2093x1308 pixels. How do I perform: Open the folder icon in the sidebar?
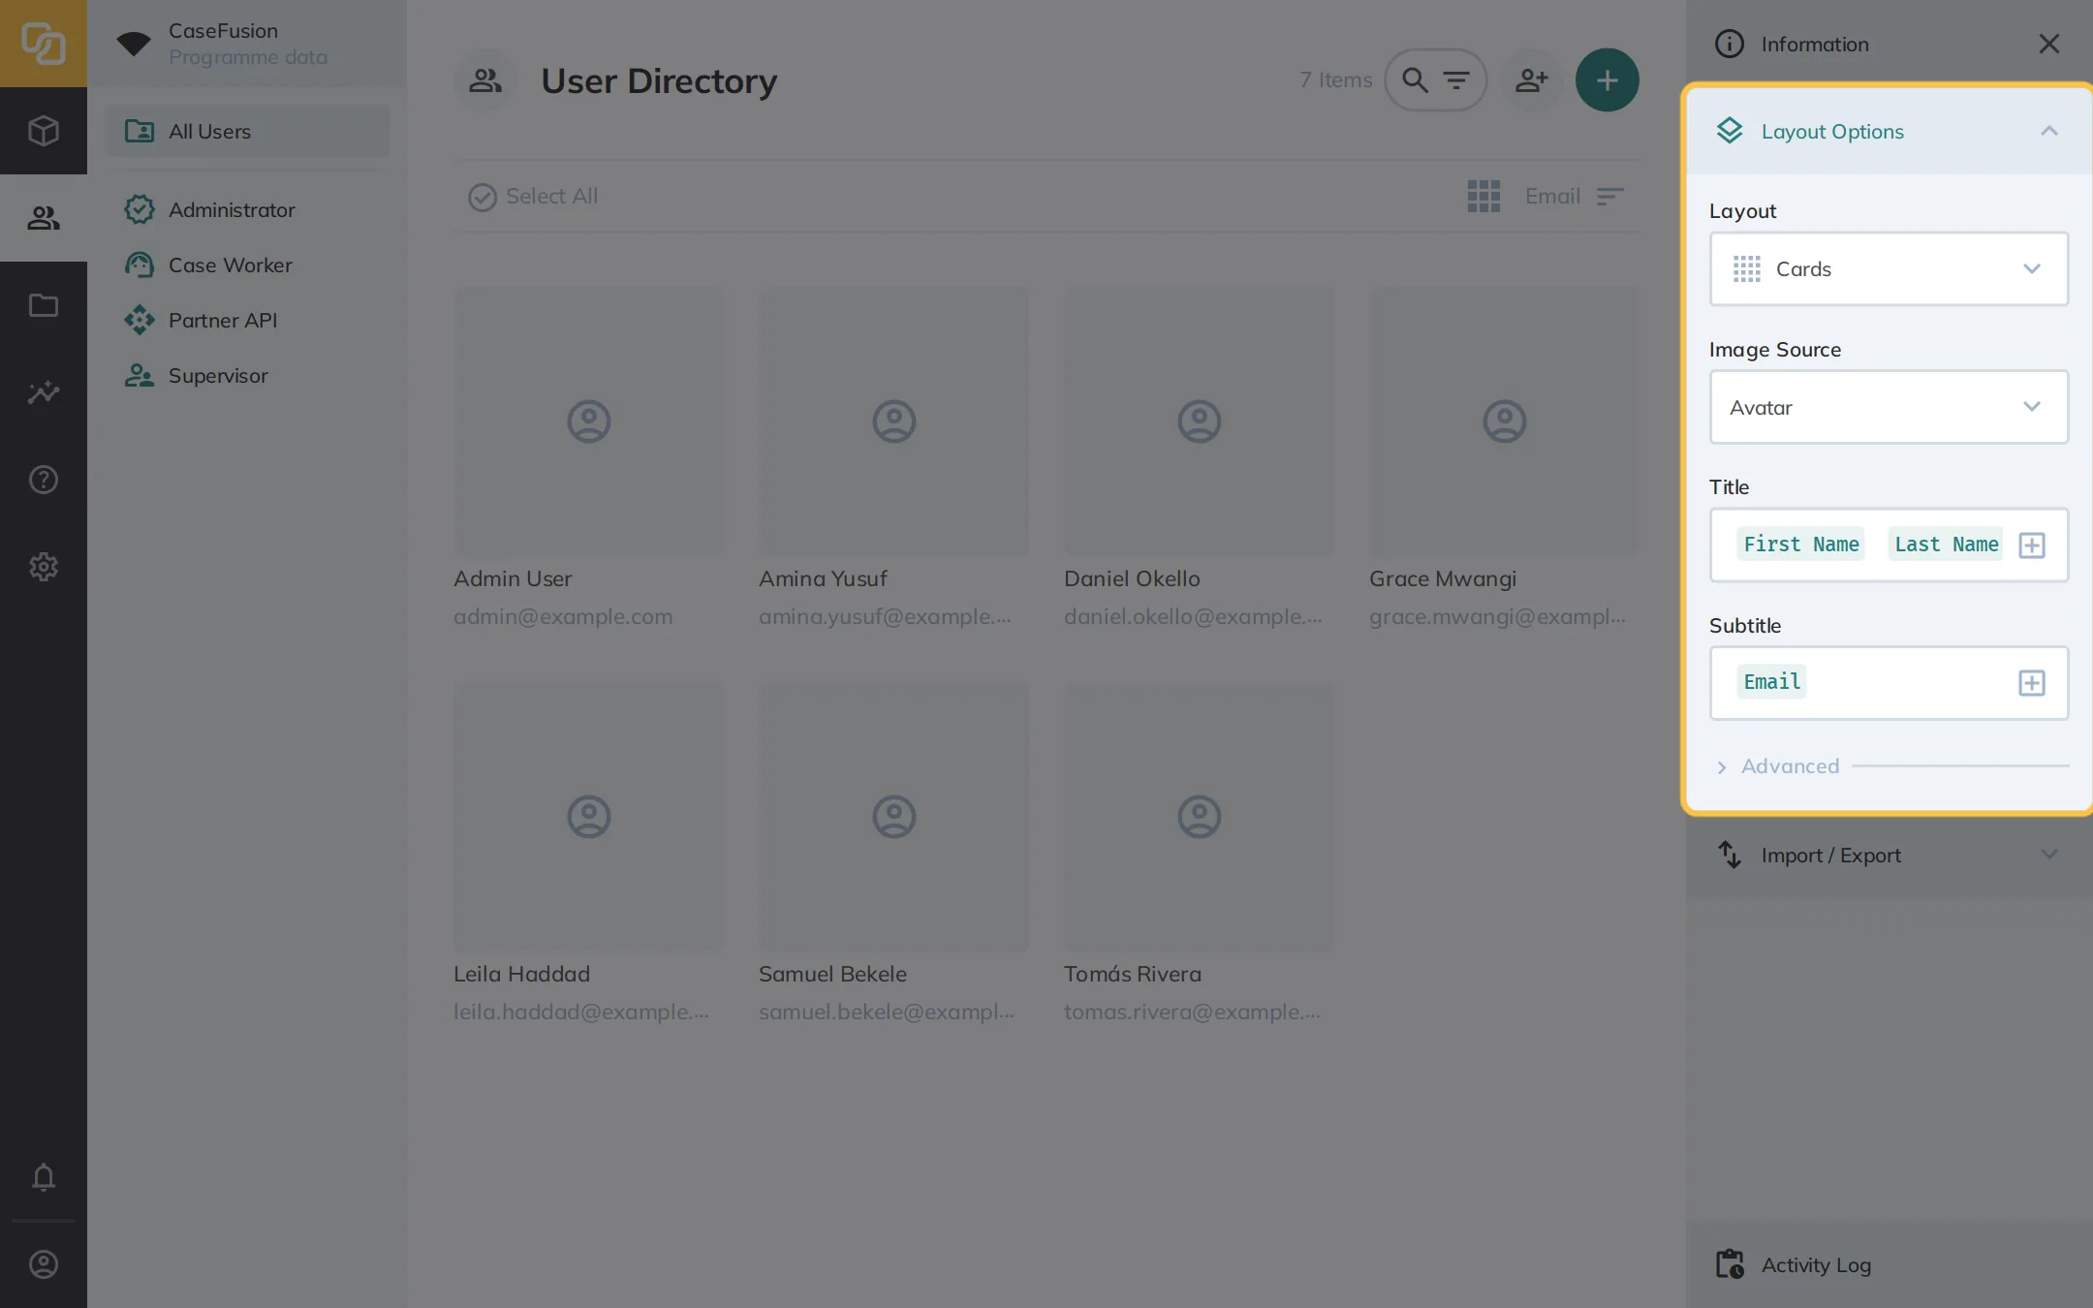tap(44, 305)
